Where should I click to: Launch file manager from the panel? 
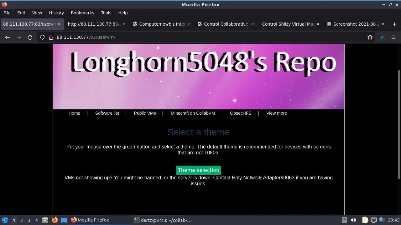[45, 220]
